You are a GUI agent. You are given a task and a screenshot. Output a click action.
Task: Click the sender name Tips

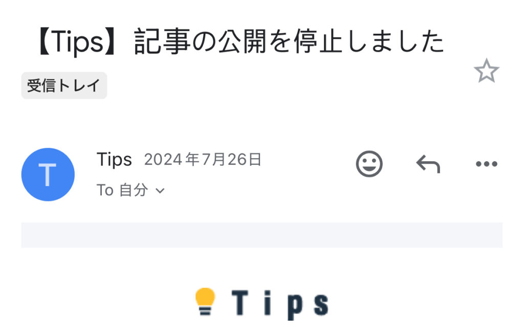pyautogui.click(x=114, y=159)
